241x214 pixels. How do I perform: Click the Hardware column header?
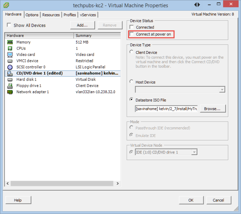(39, 36)
